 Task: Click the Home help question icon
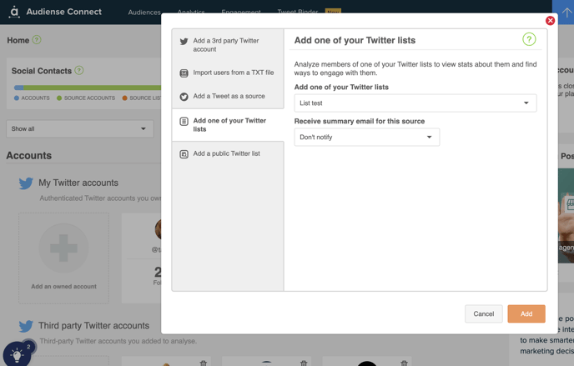point(37,39)
